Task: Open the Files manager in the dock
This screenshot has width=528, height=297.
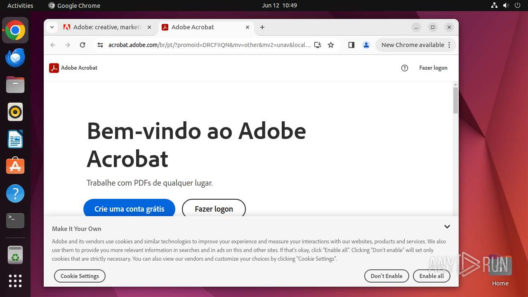Action: click(15, 85)
